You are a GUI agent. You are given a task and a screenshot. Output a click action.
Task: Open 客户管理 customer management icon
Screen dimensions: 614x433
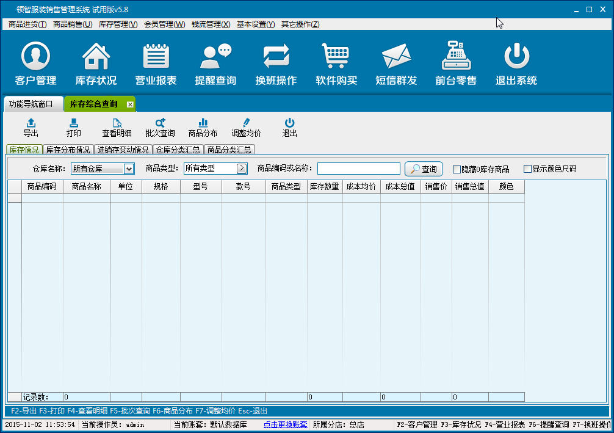point(35,64)
